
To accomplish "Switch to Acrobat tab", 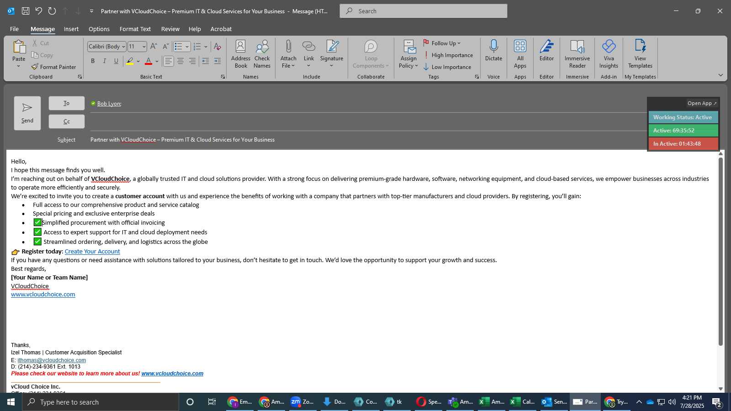I will pyautogui.click(x=221, y=29).
